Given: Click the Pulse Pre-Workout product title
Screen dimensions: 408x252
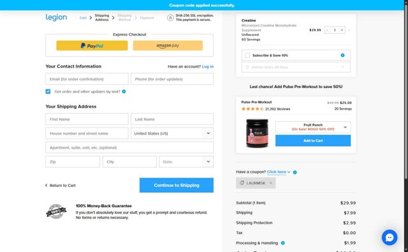Looking at the screenshot, I should coord(256,102).
